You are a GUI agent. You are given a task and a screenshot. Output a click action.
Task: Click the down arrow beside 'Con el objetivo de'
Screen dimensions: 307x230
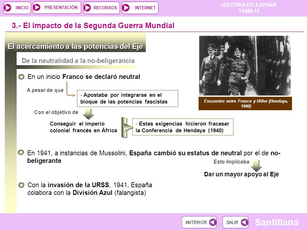coord(88,114)
